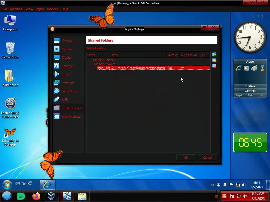This screenshot has height=202, width=270.
Task: Click the trophy icon in Apps gadget
Action: pos(262,68)
